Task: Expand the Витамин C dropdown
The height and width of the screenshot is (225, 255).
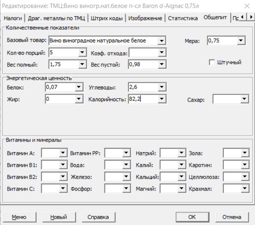Action: coord(62,189)
